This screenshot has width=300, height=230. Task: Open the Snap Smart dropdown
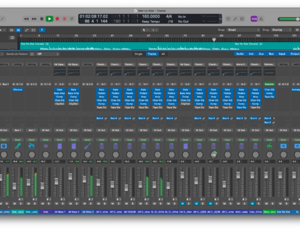(x=244, y=30)
